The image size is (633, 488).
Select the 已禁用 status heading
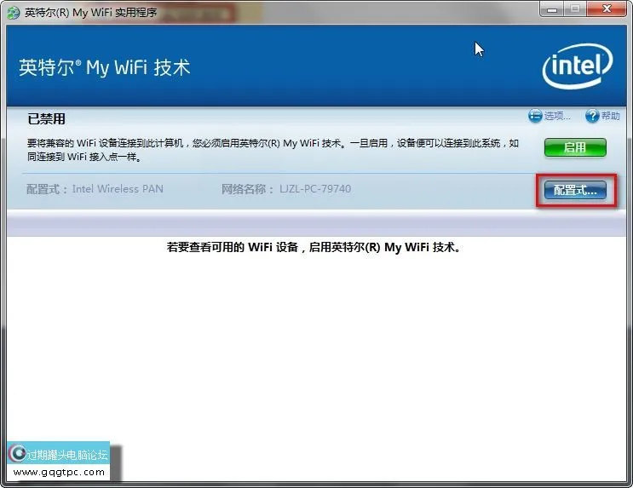tap(46, 119)
